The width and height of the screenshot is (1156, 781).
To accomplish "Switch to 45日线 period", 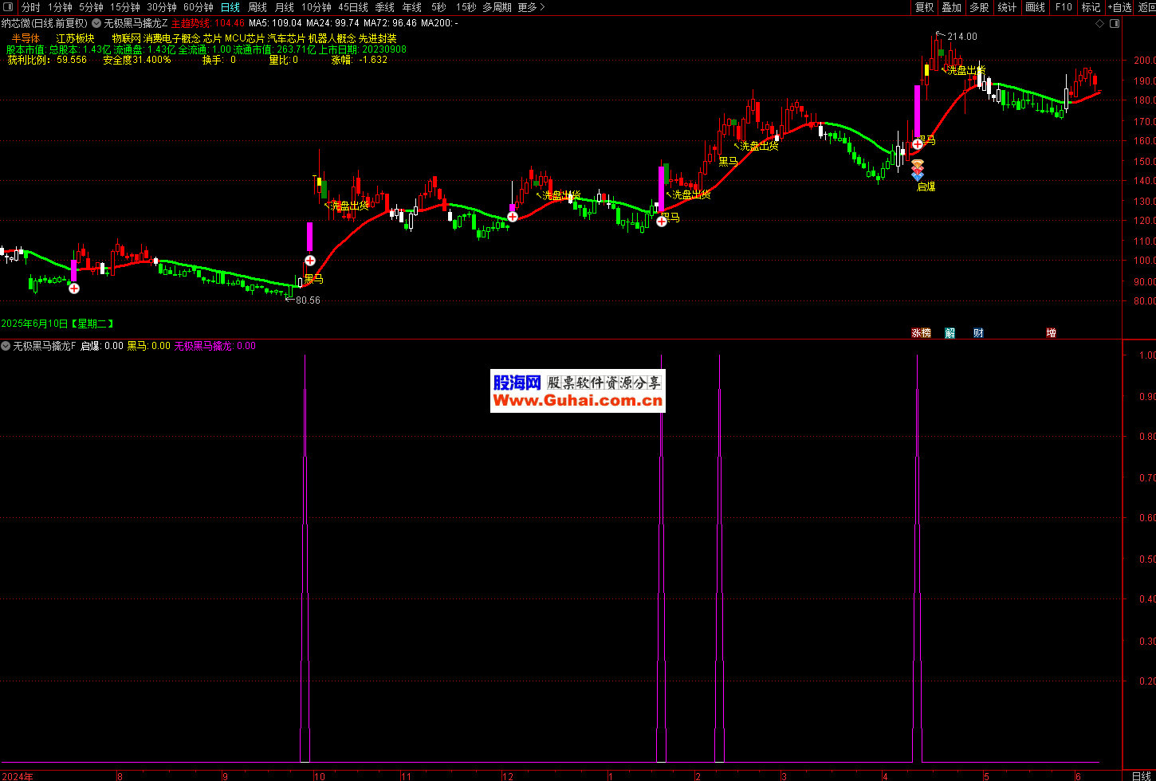I will point(353,7).
